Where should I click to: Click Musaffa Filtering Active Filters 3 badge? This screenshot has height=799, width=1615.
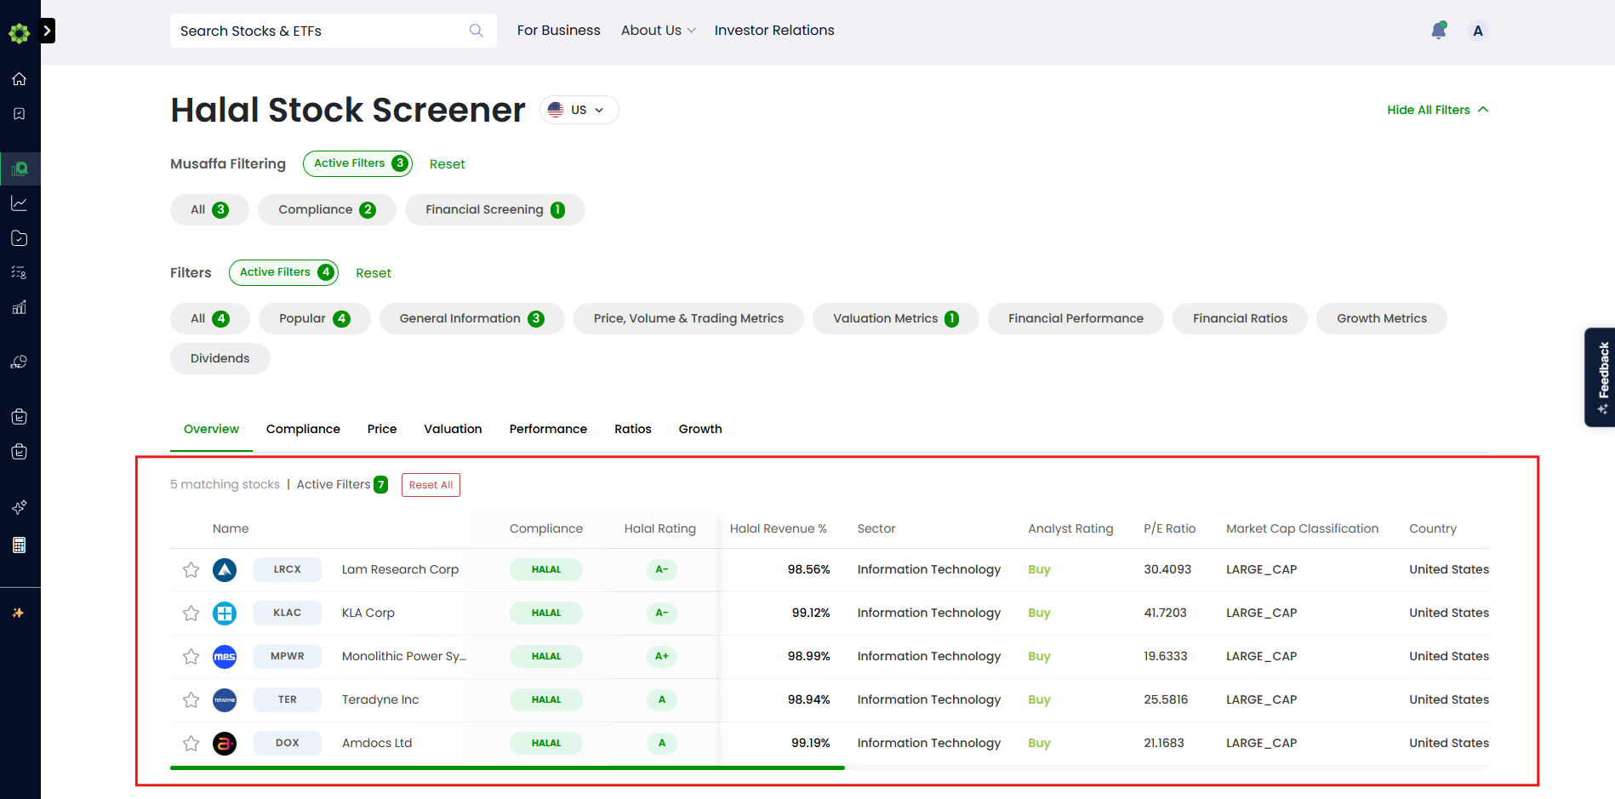[x=357, y=163]
